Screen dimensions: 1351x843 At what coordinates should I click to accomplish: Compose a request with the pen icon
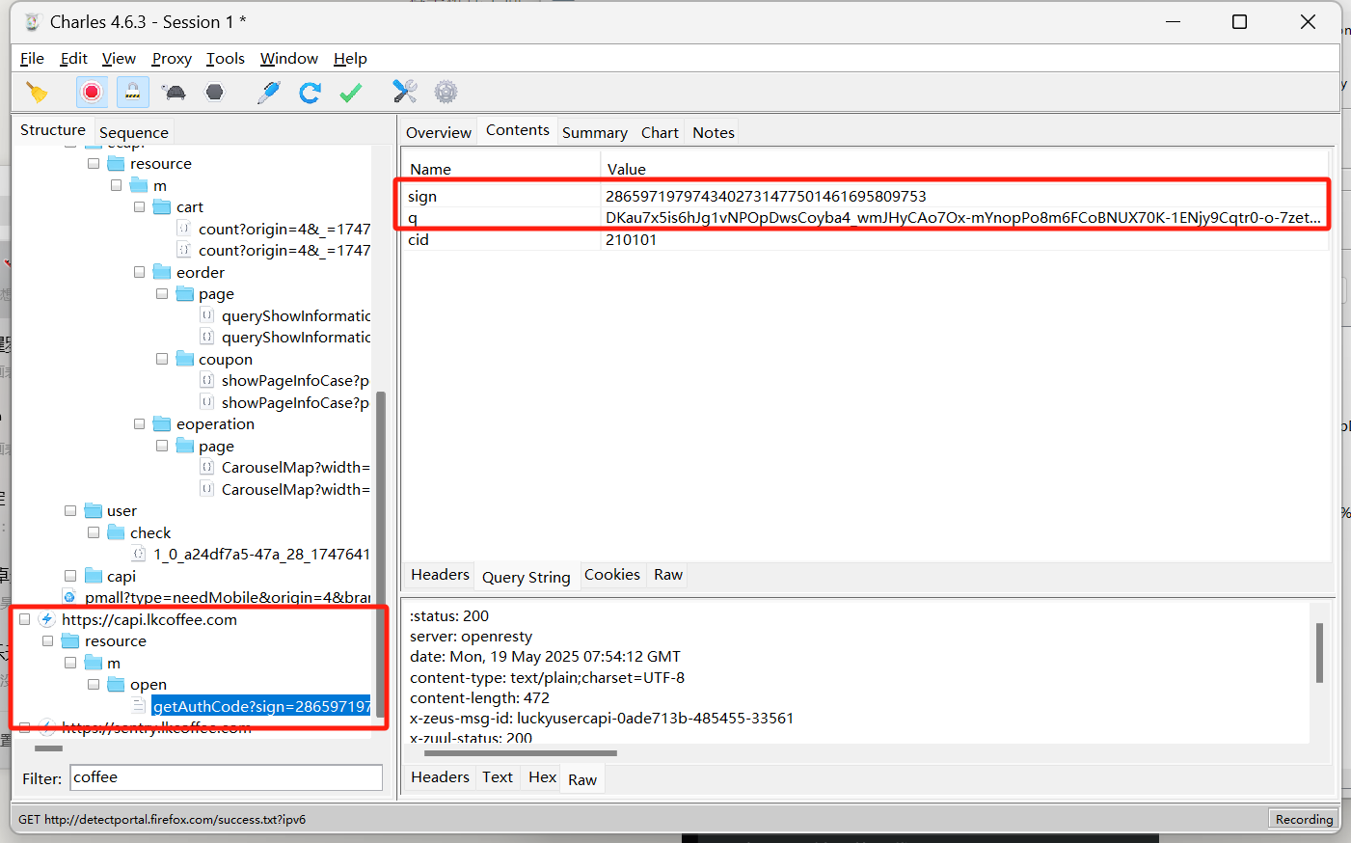click(x=269, y=92)
